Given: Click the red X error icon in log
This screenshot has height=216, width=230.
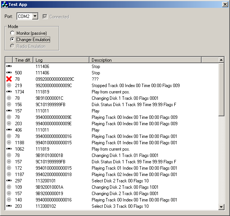Looking at the screenshot, I should click(9, 79).
